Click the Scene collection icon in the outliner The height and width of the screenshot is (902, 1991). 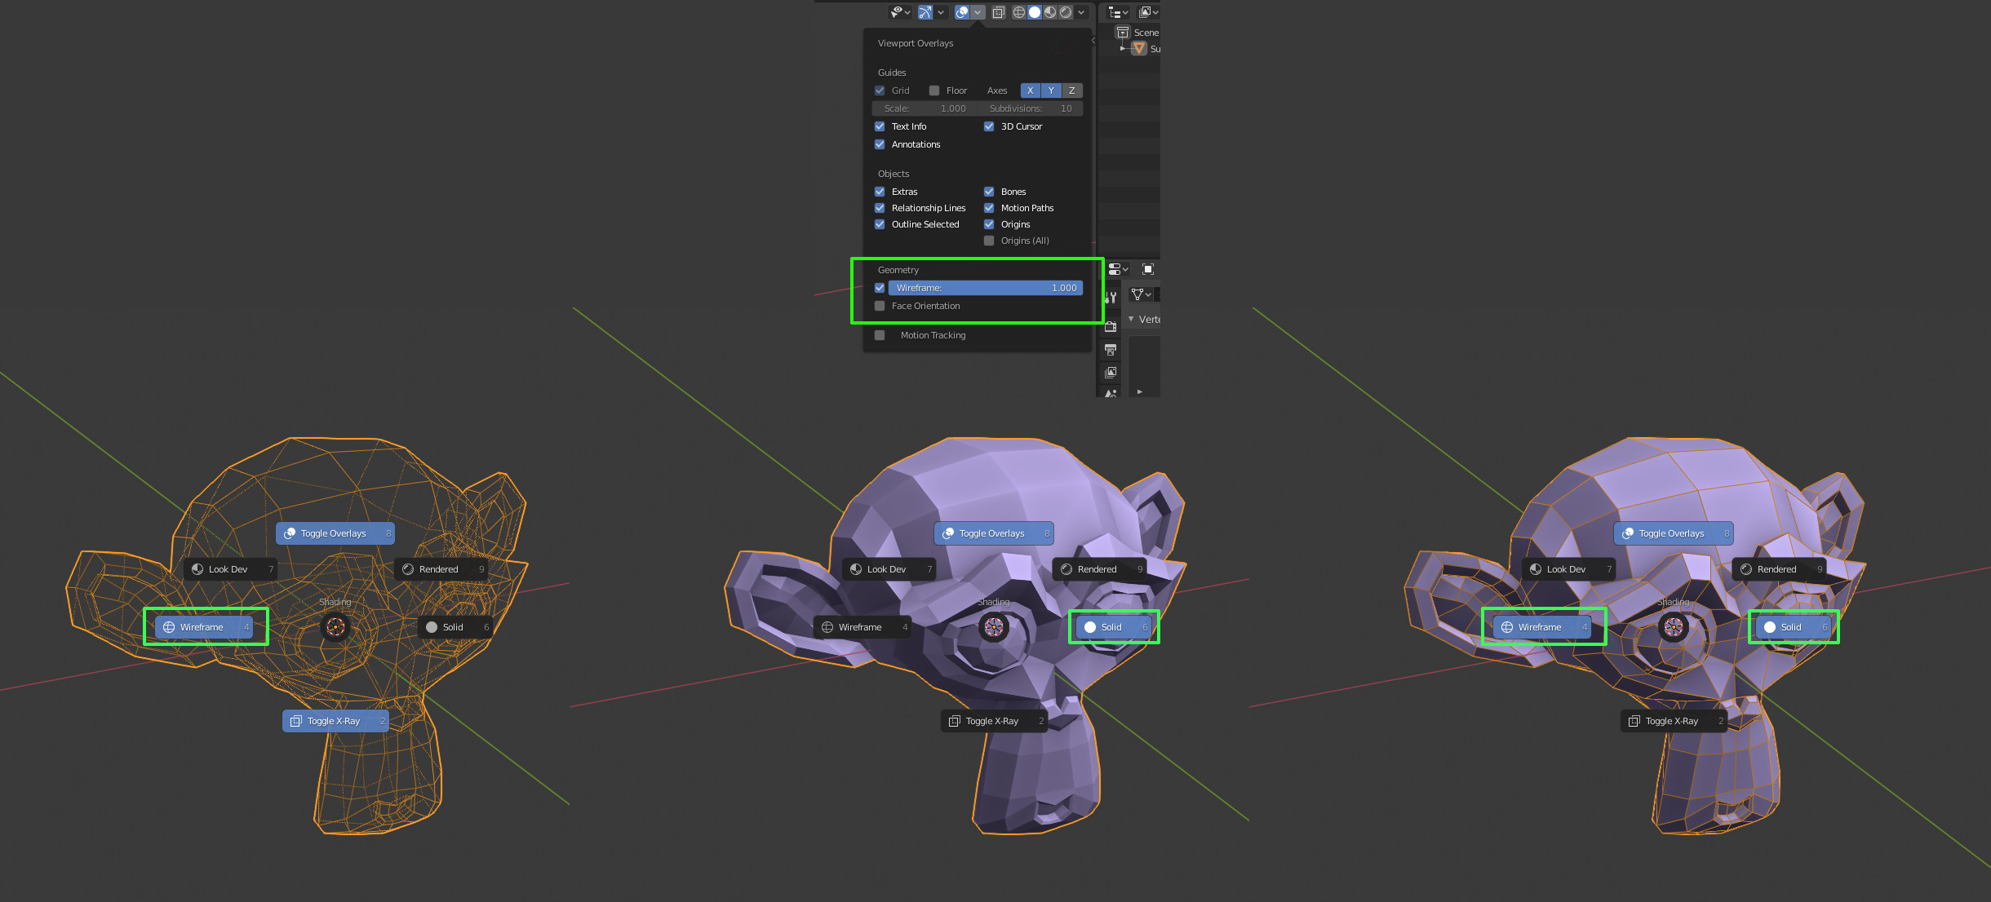tap(1123, 33)
